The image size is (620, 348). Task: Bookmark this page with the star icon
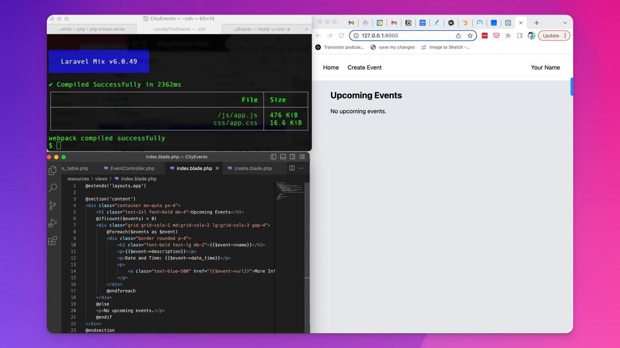click(x=470, y=36)
